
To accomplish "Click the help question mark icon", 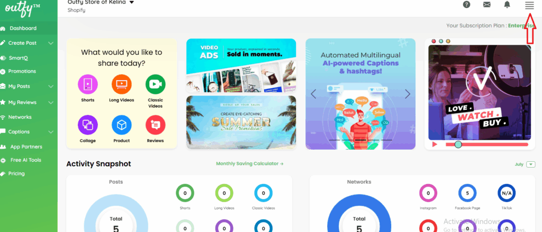I will 467,4.
